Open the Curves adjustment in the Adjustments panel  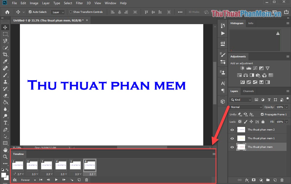255,68
